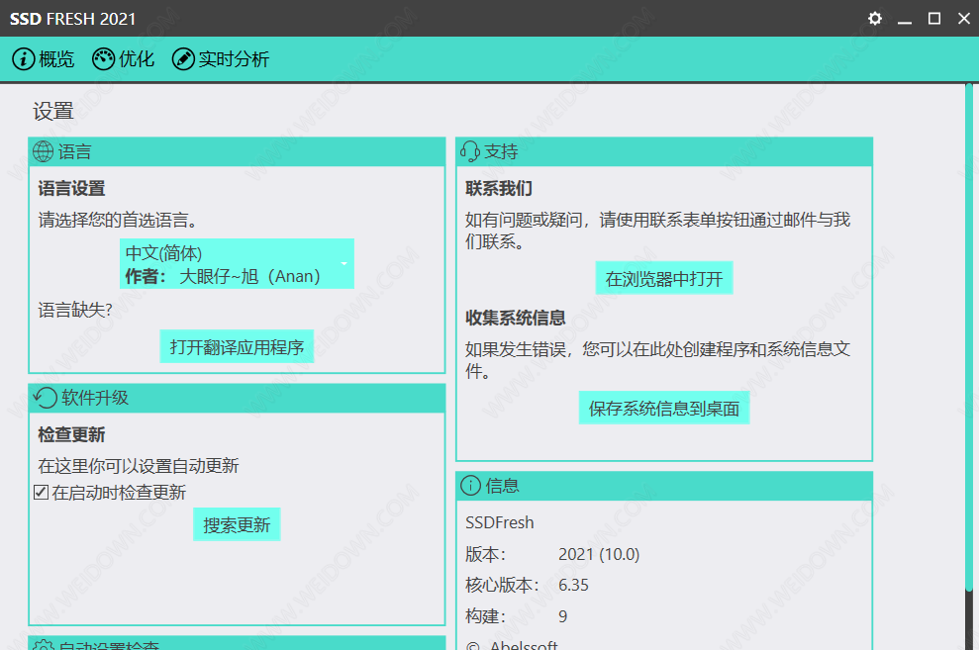Click the 在这里你可以设置自动更新 text
Image resolution: width=979 pixels, height=650 pixels.
[138, 465]
